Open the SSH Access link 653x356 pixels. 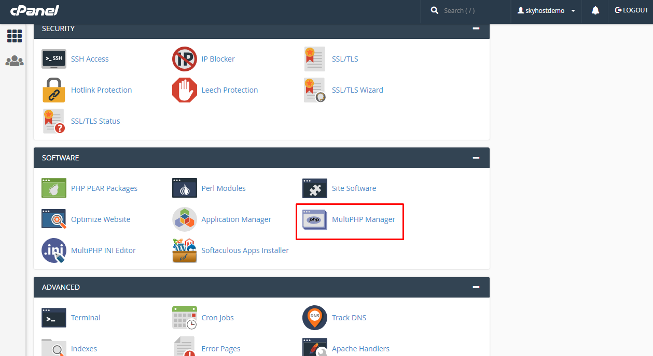coord(90,59)
